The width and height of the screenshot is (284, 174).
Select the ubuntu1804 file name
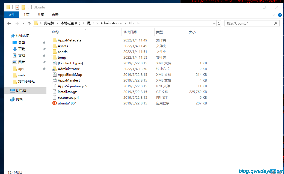(67, 103)
